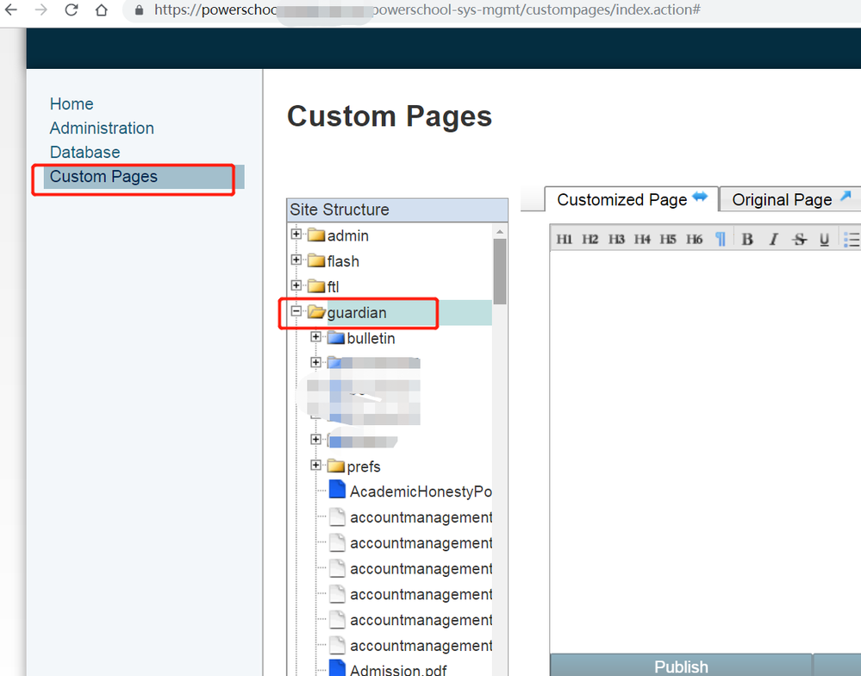The image size is (861, 676).
Task: Toggle bold formatting
Action: click(746, 240)
